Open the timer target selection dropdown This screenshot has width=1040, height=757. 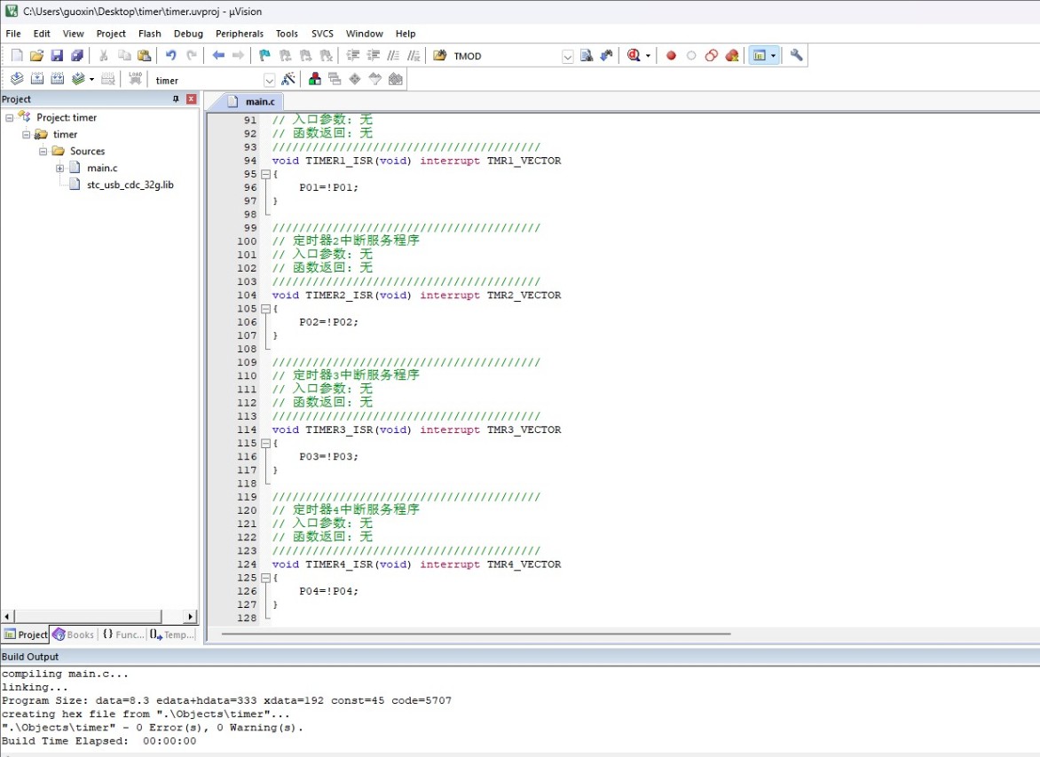[x=269, y=80]
